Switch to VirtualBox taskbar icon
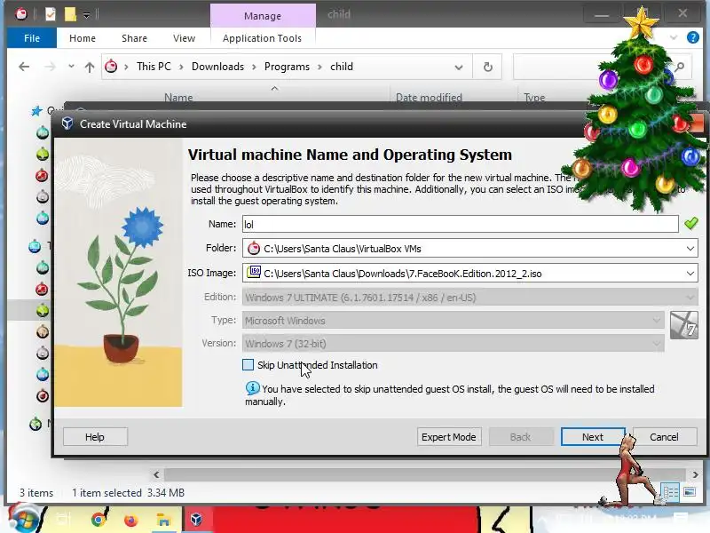The width and height of the screenshot is (710, 533). point(196,519)
